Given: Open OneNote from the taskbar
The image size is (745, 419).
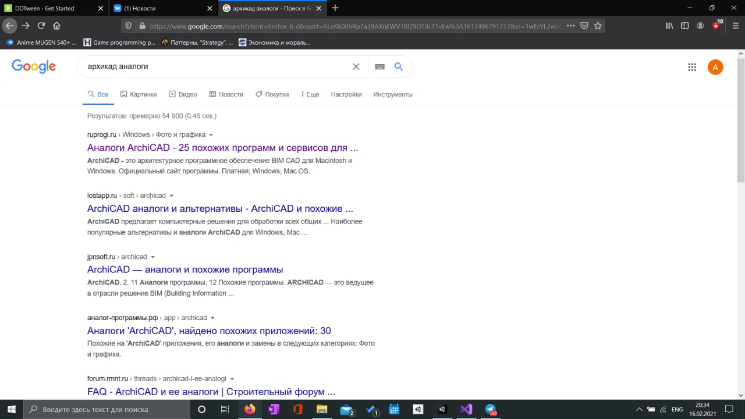Looking at the screenshot, I should [273, 409].
